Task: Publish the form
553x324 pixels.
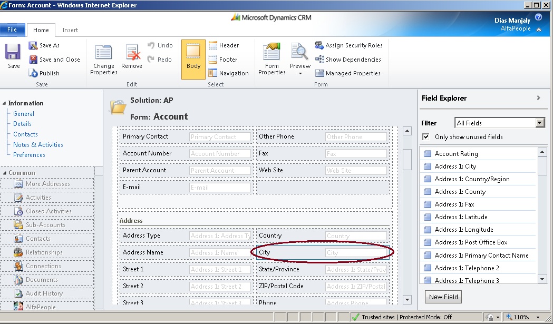Action: click(x=44, y=73)
